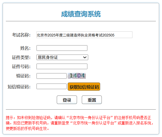Click the 证件号码 ID number field
Viewport: 162px width, 137px height.
62,67
